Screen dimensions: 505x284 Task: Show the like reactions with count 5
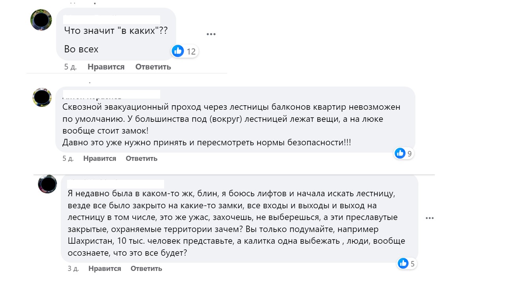pos(406,263)
